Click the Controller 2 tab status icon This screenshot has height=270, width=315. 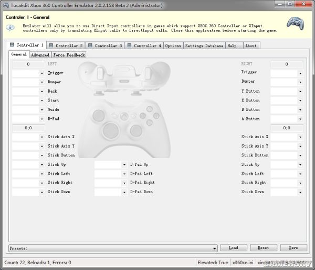tap(51, 46)
